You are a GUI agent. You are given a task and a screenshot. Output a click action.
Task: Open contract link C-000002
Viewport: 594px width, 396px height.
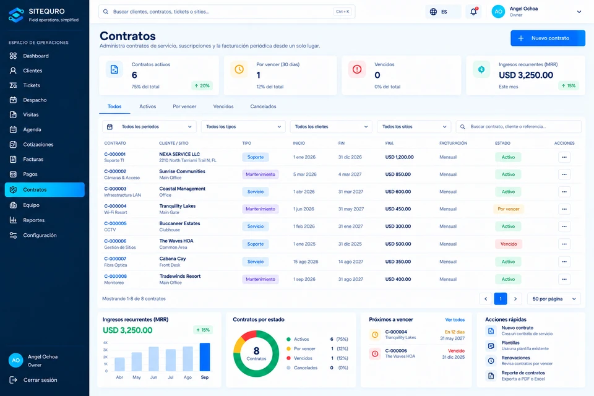(x=115, y=171)
